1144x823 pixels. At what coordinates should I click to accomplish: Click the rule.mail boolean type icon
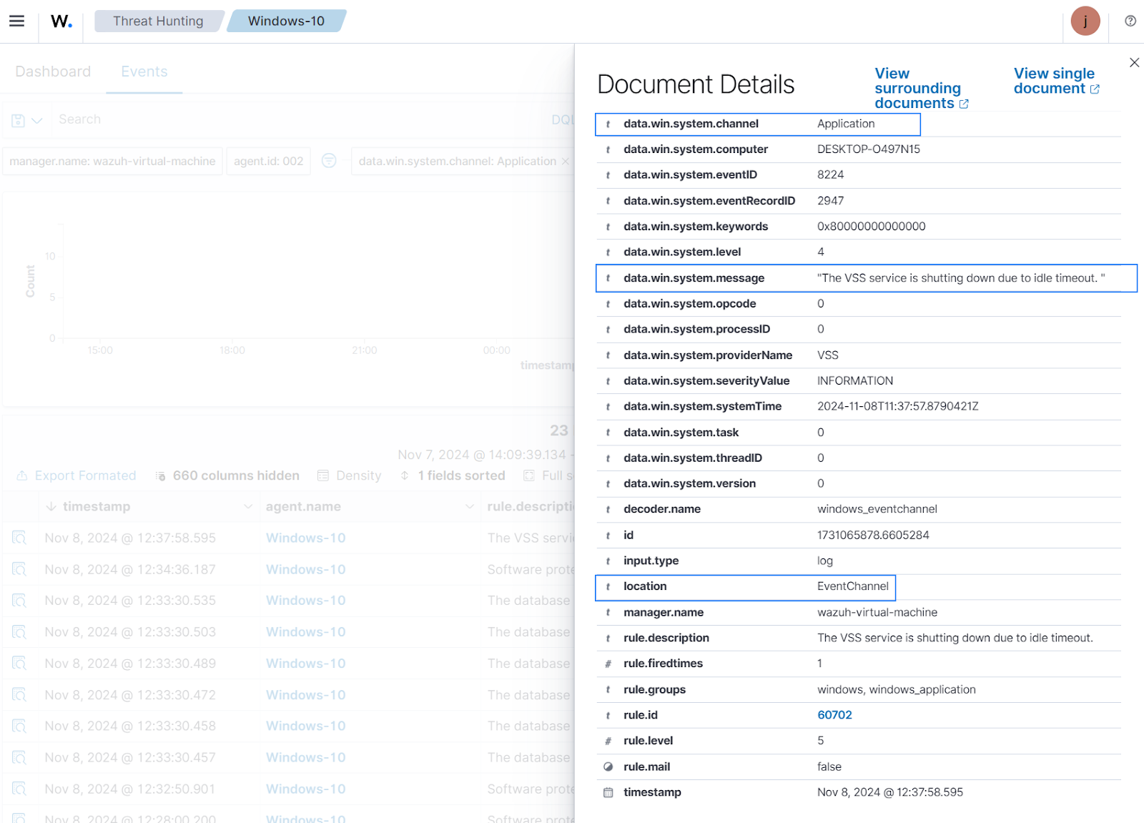coord(608,767)
